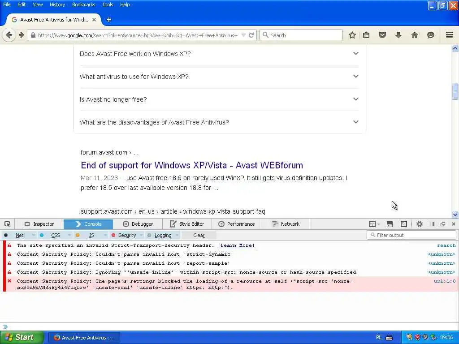Open URL history dropdown arrow
Screen dimensions: 459x344
pyautogui.click(x=243, y=35)
